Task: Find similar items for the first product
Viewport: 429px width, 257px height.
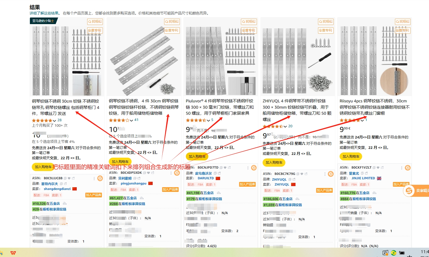Action: (x=95, y=22)
